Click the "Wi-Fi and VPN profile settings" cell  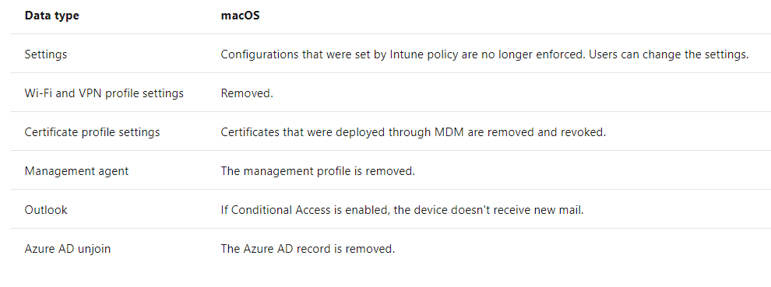point(104,93)
